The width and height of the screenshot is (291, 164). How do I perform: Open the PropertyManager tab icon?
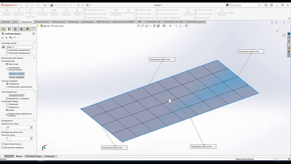click(10, 29)
